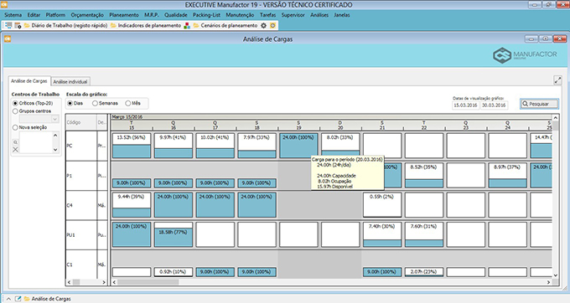Open the gear settings icon in toolbar
The image size is (570, 303).
[263, 25]
